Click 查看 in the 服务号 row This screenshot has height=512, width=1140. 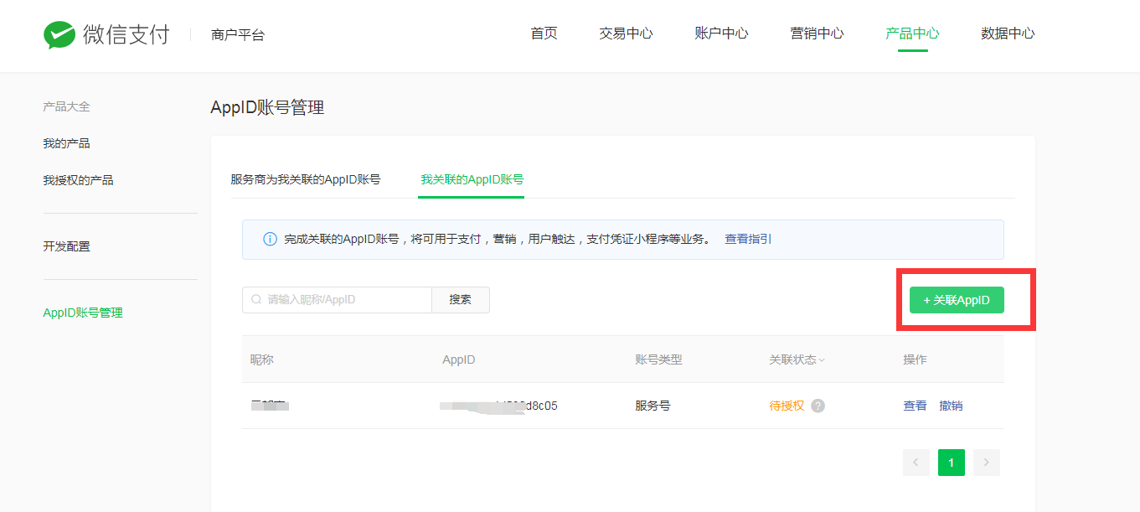coord(915,406)
